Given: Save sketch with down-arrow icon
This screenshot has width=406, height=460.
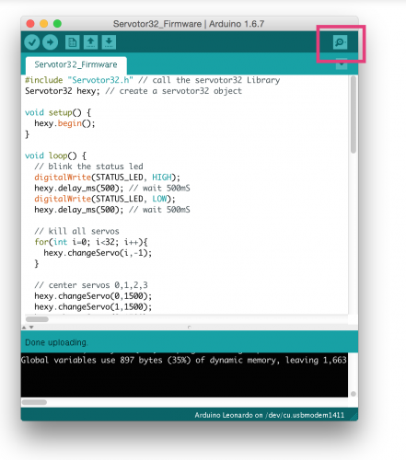Looking at the screenshot, I should [109, 42].
